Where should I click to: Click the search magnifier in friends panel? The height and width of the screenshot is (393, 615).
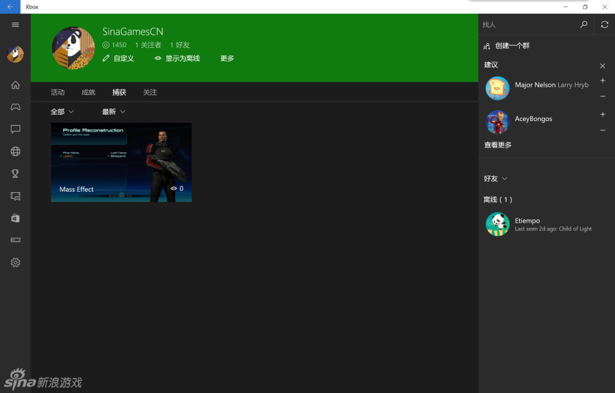(x=583, y=25)
